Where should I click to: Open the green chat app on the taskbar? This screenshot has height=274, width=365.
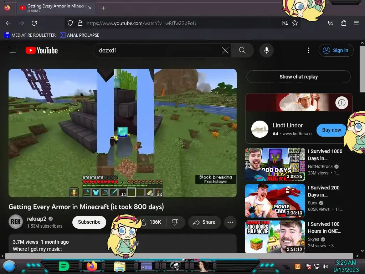point(64,266)
